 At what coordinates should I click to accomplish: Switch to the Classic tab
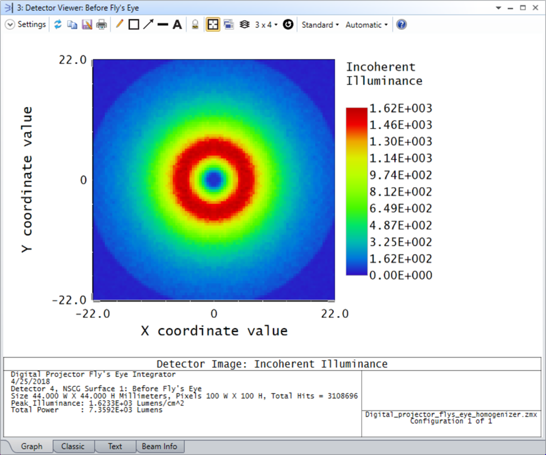point(73,446)
